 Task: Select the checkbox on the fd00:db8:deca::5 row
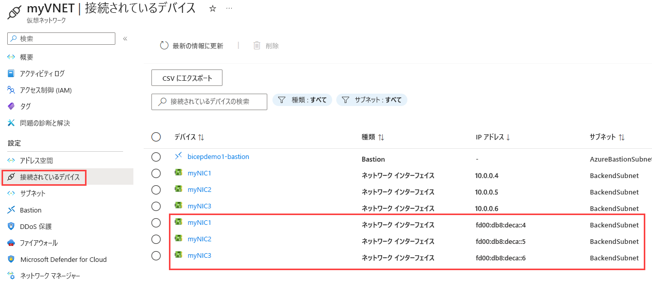point(156,239)
